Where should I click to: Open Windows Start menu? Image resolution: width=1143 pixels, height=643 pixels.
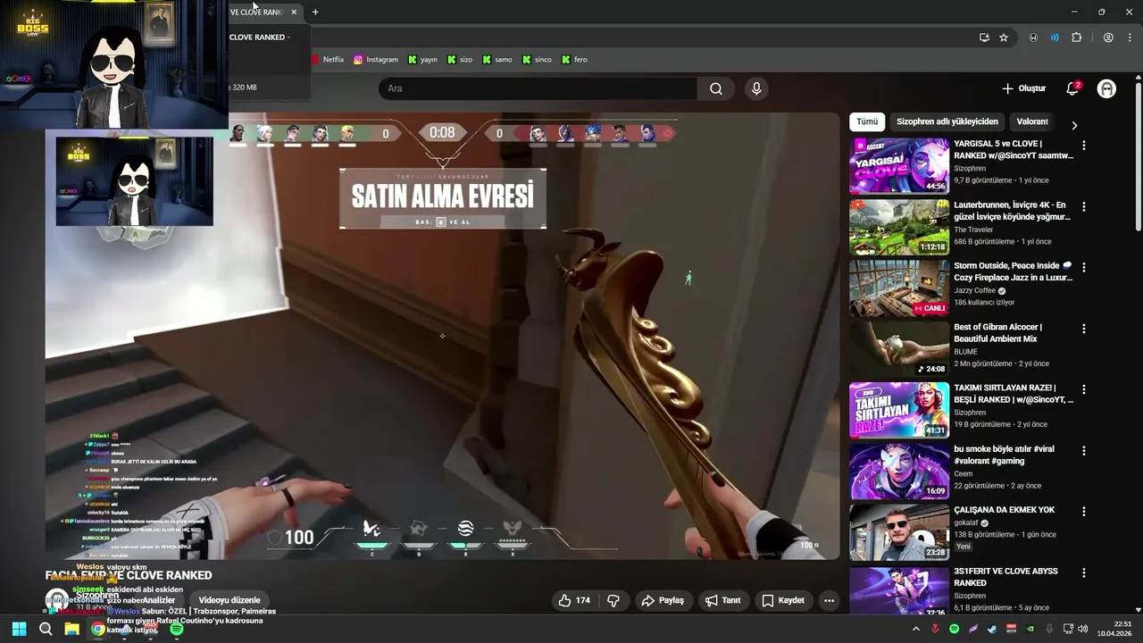click(x=19, y=629)
